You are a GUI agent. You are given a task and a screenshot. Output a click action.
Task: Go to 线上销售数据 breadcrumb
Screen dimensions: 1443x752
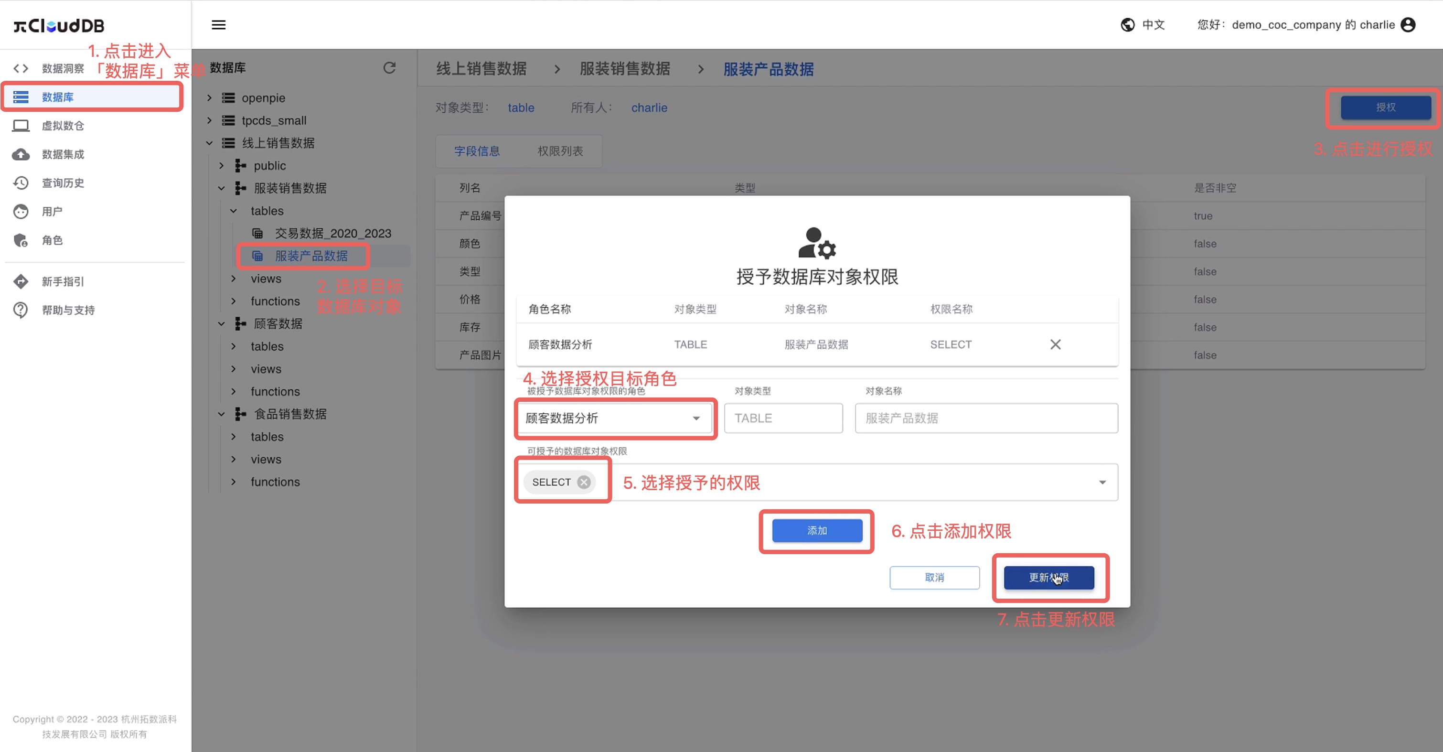point(481,69)
